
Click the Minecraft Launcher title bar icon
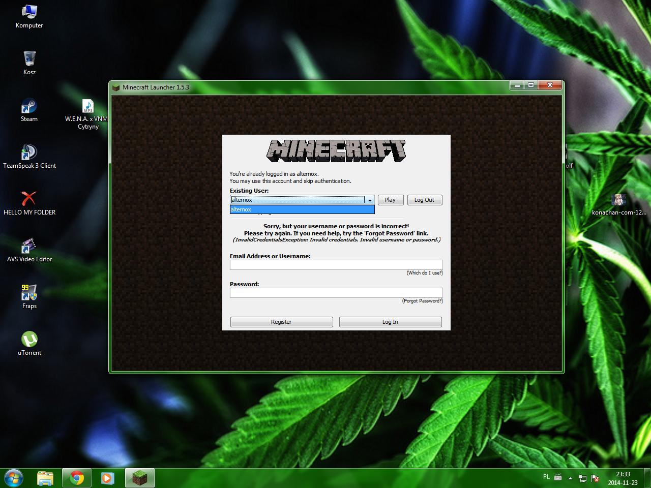(x=116, y=87)
